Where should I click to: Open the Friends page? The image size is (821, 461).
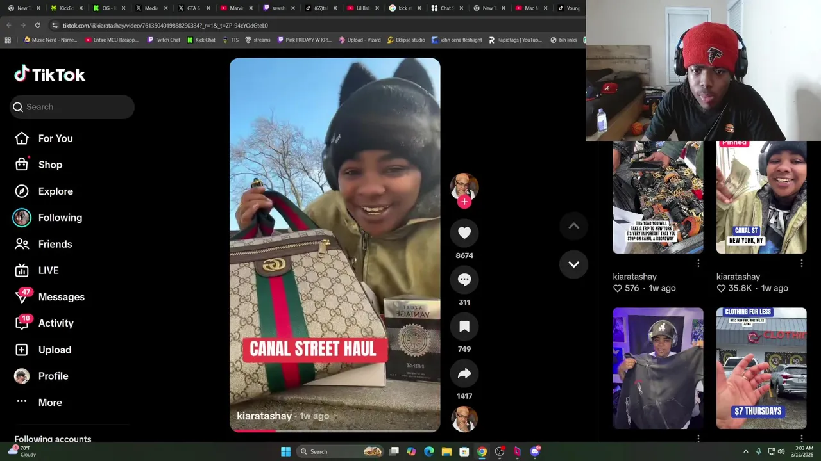click(44, 244)
